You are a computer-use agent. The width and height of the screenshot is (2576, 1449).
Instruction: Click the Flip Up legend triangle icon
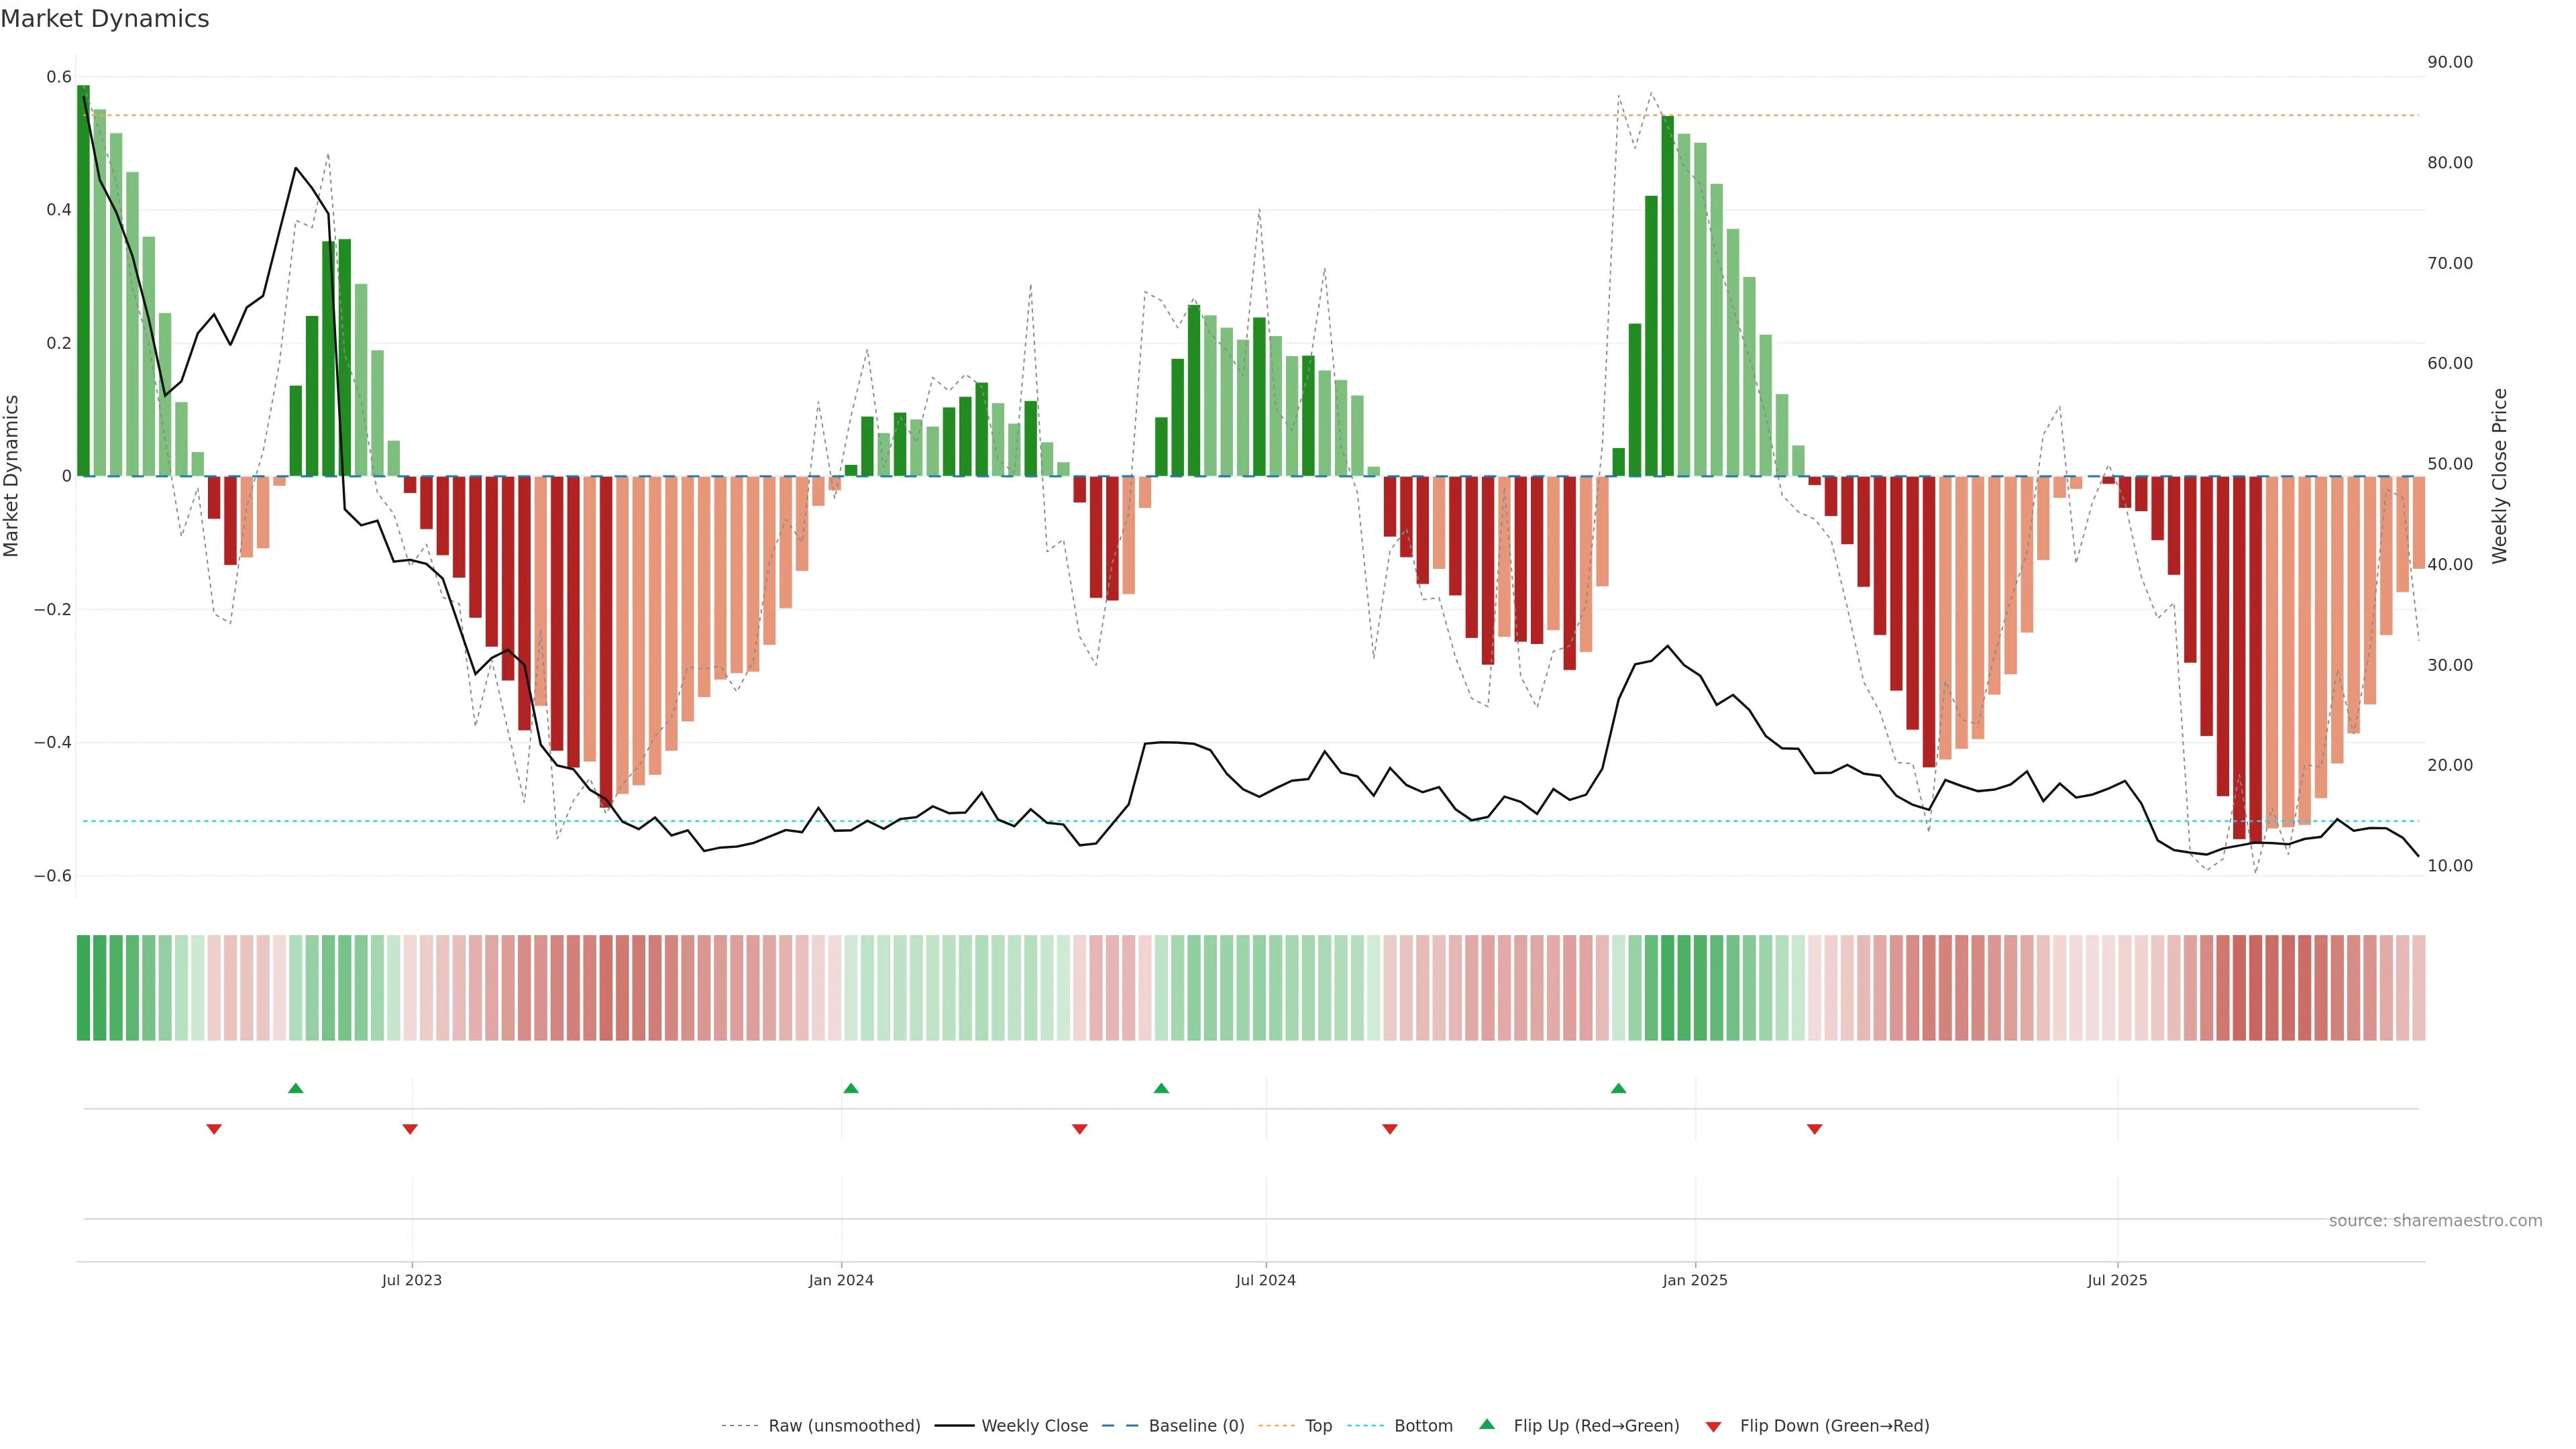pyautogui.click(x=1487, y=1424)
